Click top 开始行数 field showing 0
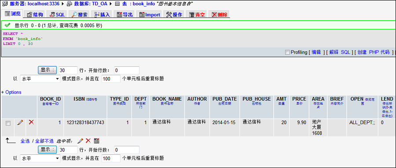396x168 pixels. pos(127,70)
